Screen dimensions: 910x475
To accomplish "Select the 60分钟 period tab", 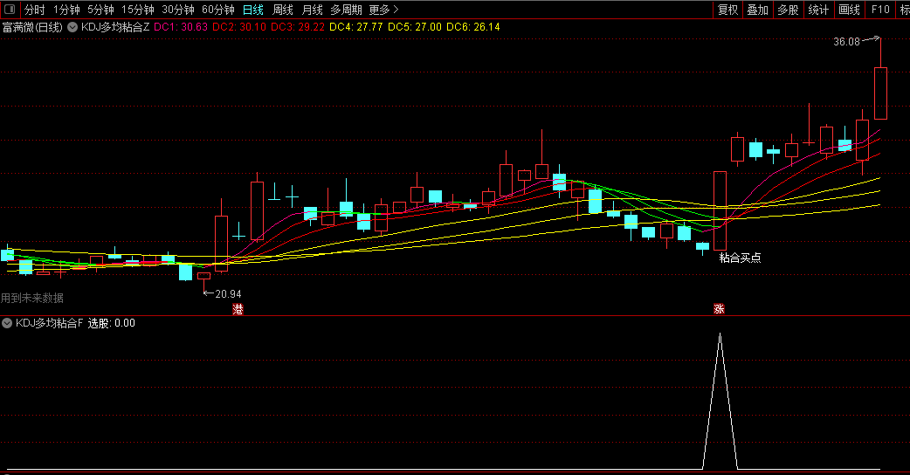I will [x=218, y=10].
